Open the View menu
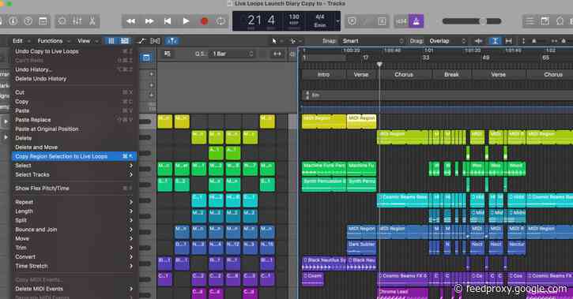This screenshot has width=573, height=299. pyautogui.click(x=84, y=41)
